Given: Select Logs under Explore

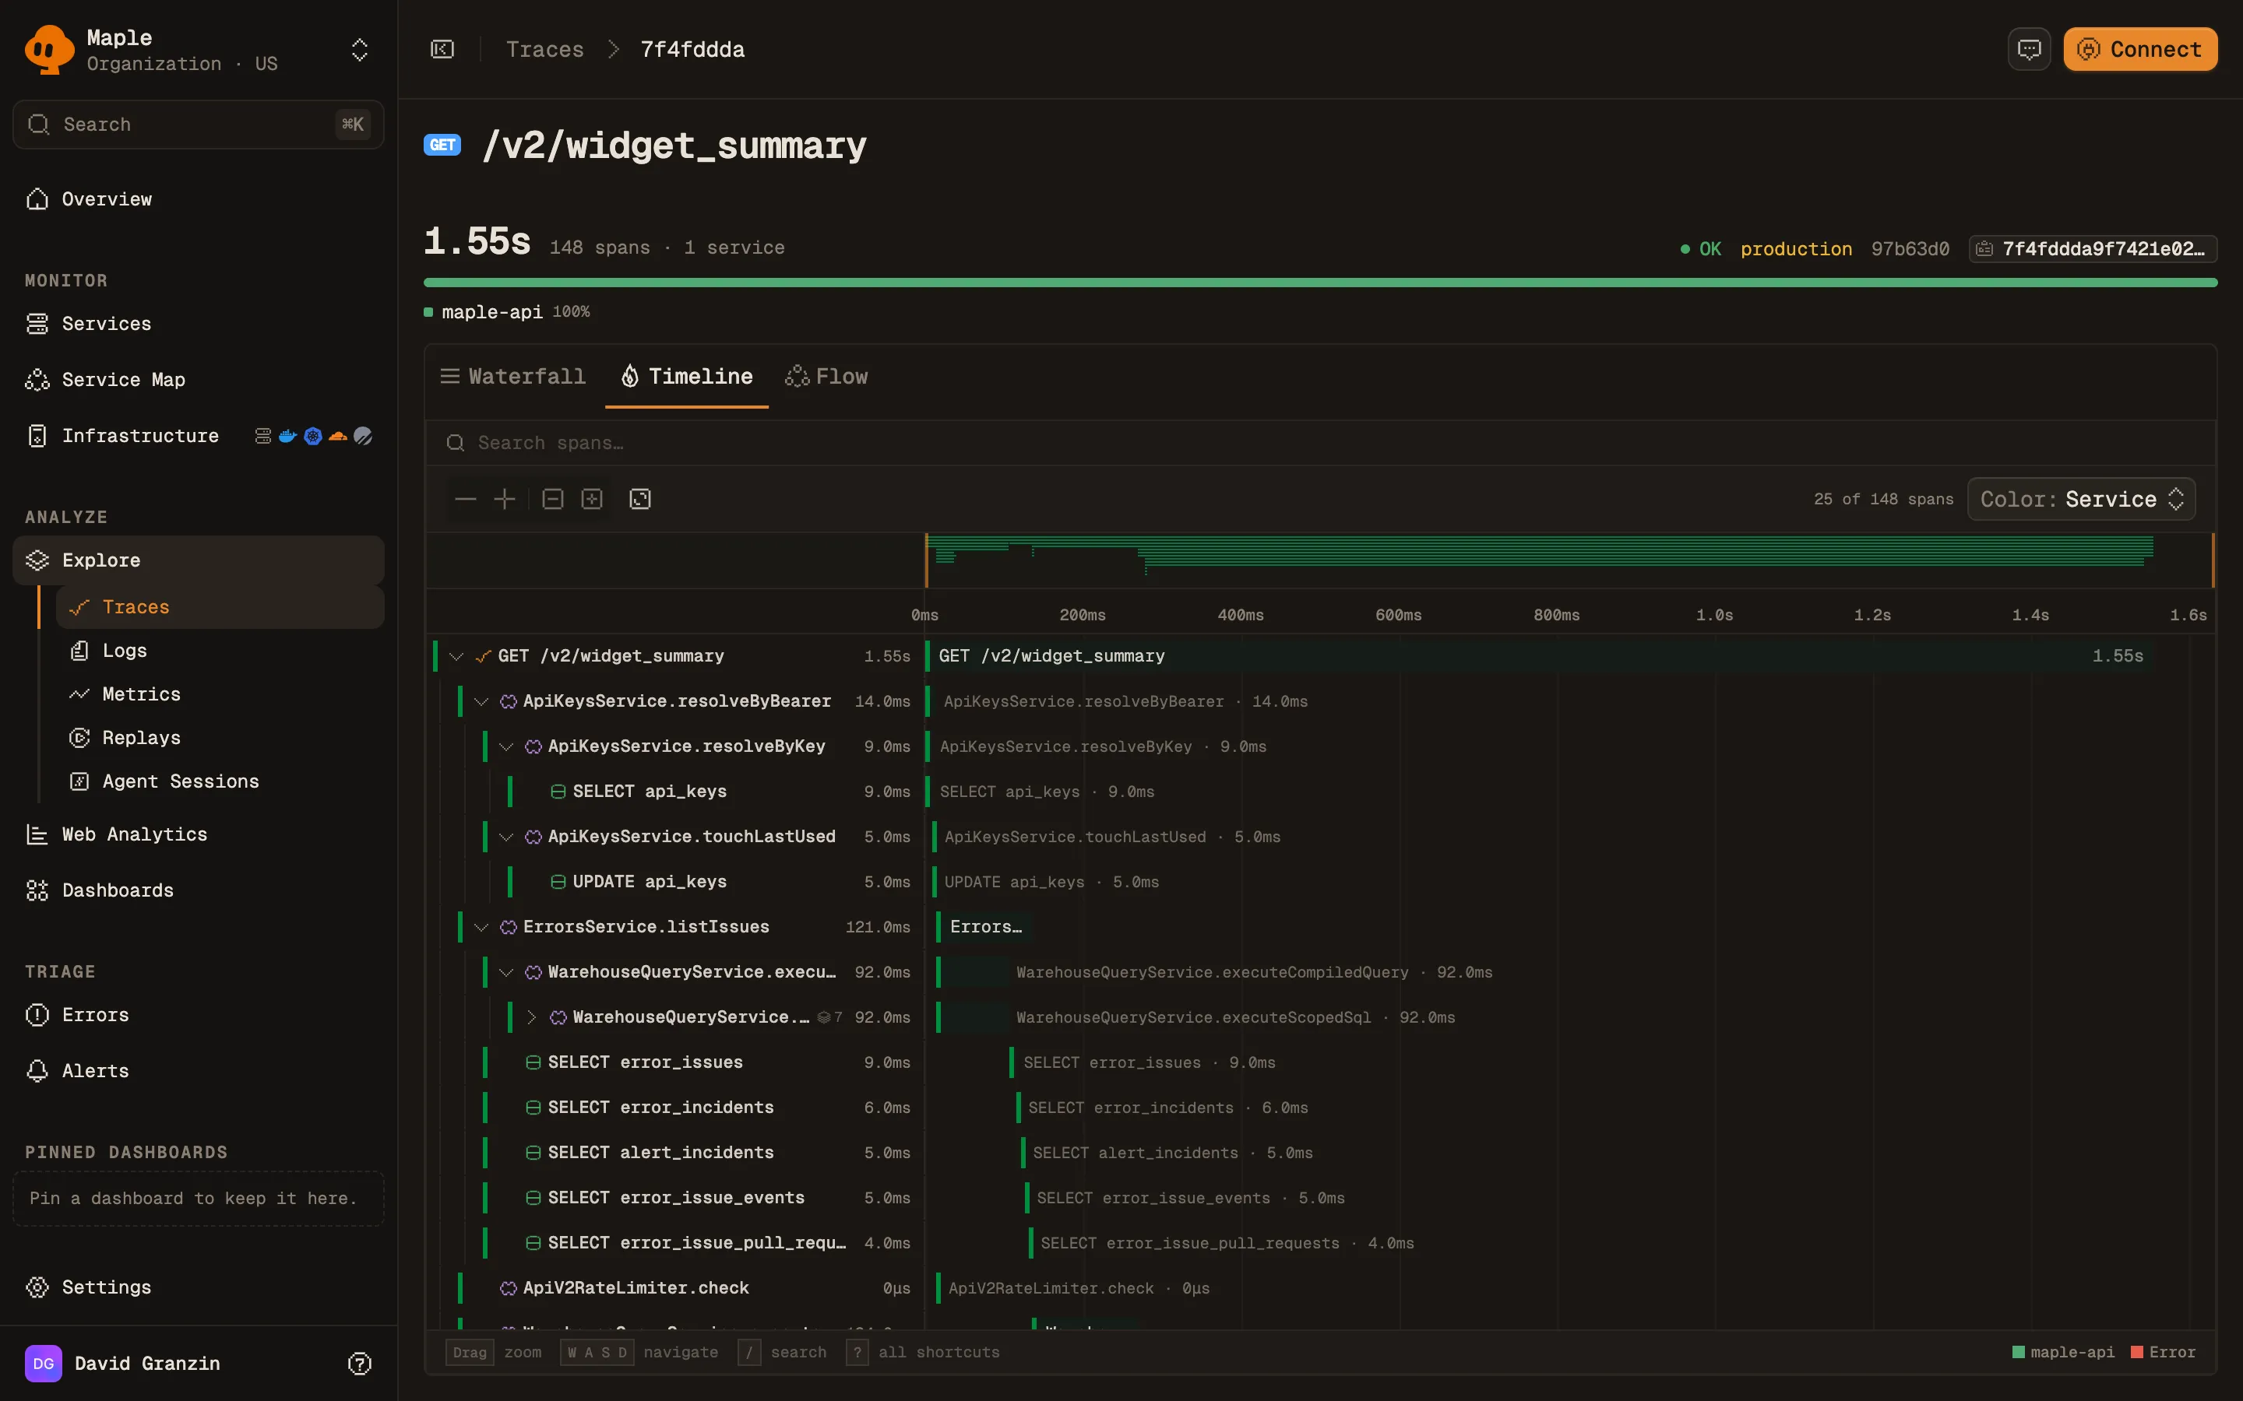Looking at the screenshot, I should 220,651.
